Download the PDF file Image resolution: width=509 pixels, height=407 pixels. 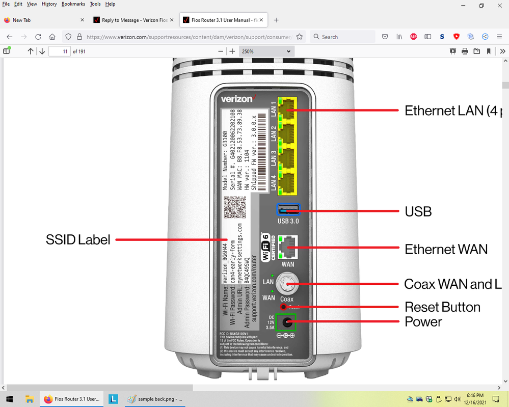[x=476, y=51]
